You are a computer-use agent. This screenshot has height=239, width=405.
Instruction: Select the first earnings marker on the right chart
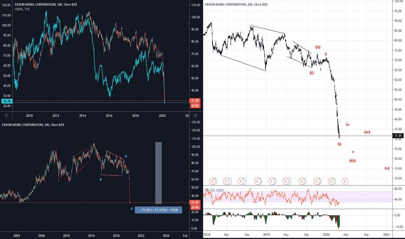coord(212,181)
